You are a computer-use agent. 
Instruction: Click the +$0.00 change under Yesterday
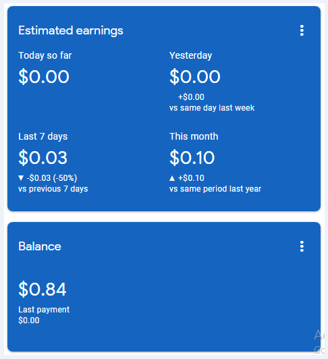[x=191, y=97]
